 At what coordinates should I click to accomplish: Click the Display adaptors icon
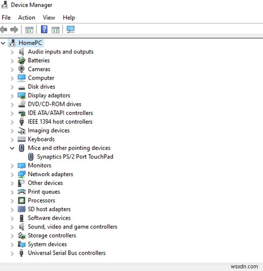tap(22, 96)
